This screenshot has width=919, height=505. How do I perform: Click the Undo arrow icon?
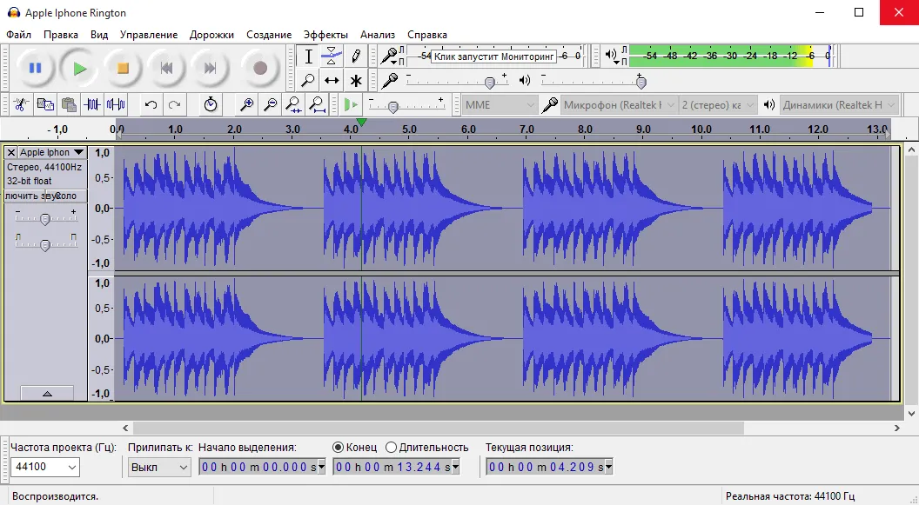(151, 105)
